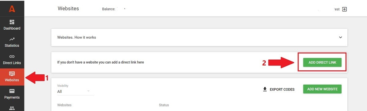Screen dimensions: 367x111
Task: Go to the Statistics menu item
Action: (12, 46)
